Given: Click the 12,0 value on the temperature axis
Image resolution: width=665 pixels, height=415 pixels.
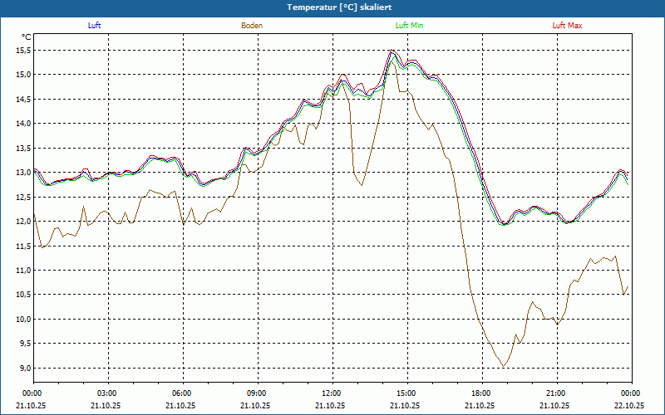Looking at the screenshot, I should (24, 221).
